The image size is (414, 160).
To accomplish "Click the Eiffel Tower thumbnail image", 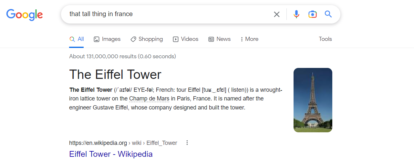I will tap(313, 100).
